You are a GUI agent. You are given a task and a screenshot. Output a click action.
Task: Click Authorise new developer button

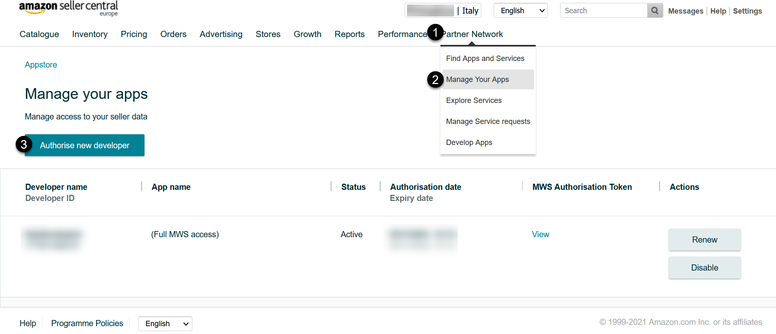[85, 145]
